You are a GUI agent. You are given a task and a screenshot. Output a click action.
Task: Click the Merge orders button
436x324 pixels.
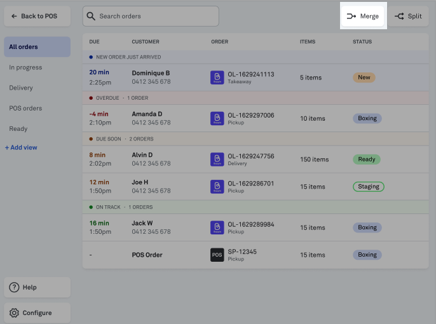(363, 16)
